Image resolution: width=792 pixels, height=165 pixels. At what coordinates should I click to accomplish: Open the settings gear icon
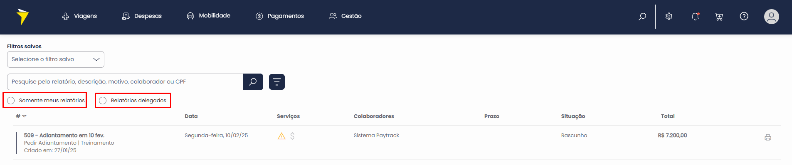(x=669, y=16)
